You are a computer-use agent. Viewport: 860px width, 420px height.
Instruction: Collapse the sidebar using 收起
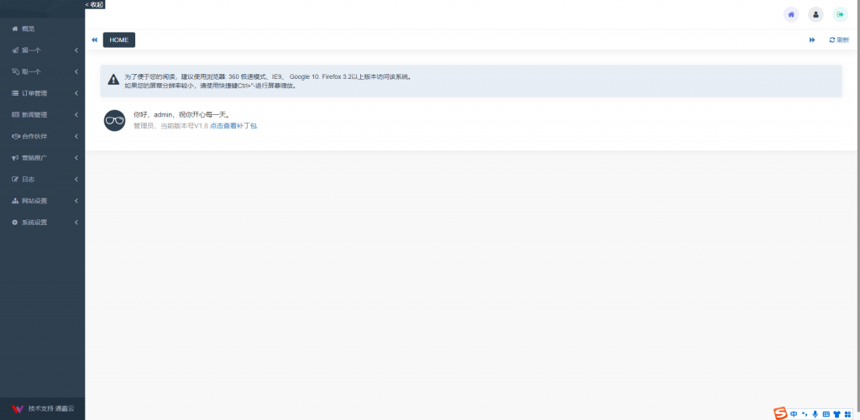coord(95,5)
